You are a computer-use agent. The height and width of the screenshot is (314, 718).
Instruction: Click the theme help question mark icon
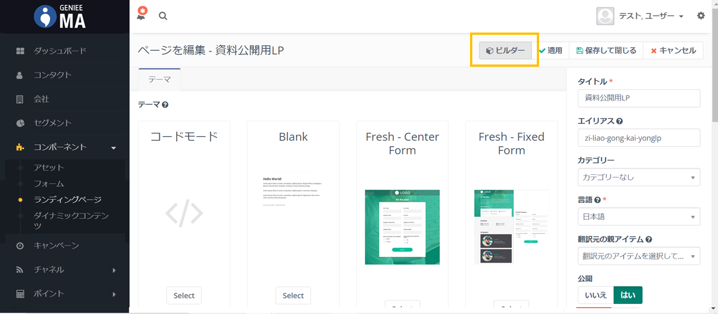pyautogui.click(x=165, y=105)
